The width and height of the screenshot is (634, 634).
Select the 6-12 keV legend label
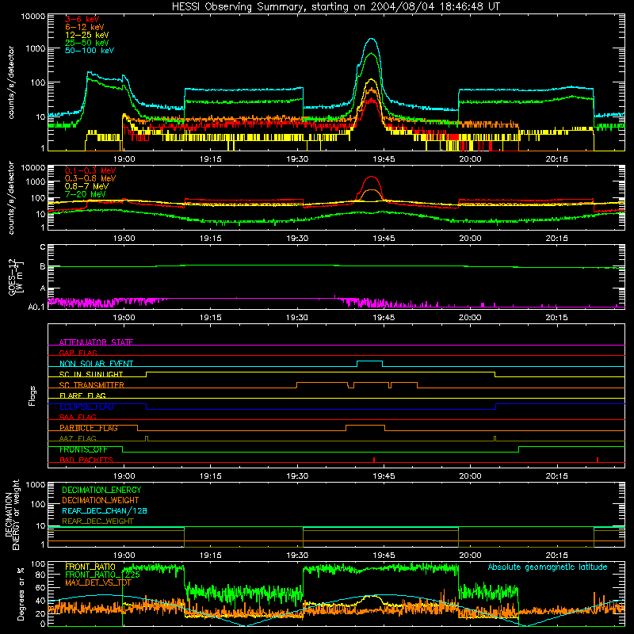click(x=84, y=27)
